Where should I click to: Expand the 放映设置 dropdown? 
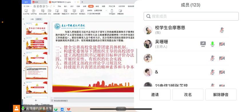tap(60, 14)
